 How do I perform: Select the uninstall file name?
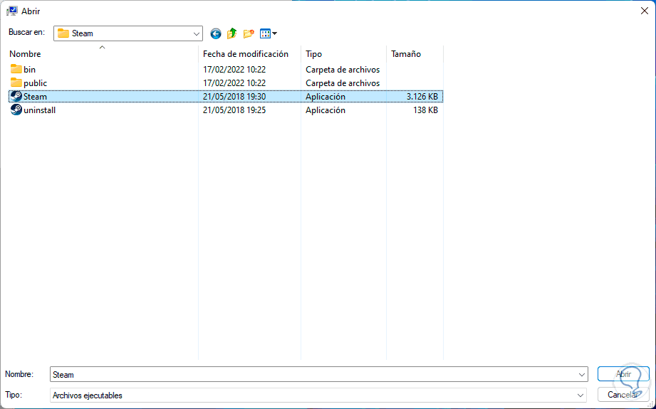40,110
